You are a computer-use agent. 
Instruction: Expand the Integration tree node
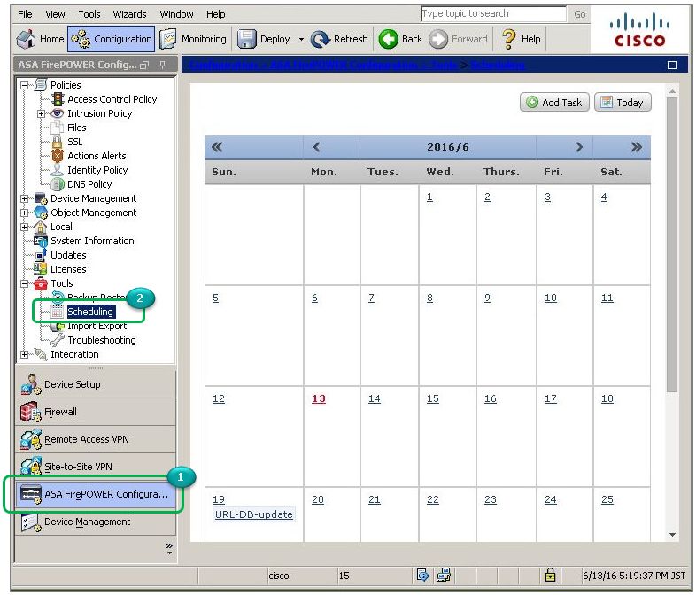click(x=25, y=354)
